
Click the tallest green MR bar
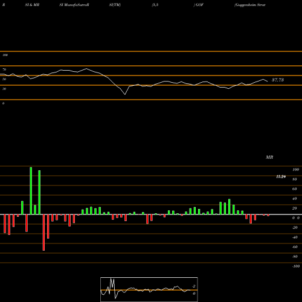[x=31, y=191]
